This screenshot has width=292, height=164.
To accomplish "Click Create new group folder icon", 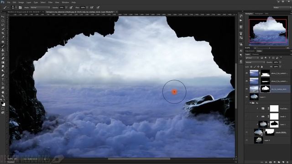I will pyautogui.click(x=279, y=162).
